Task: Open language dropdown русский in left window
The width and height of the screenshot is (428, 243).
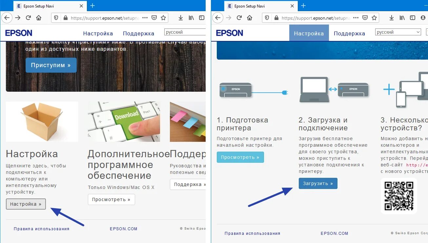Action: (x=185, y=32)
